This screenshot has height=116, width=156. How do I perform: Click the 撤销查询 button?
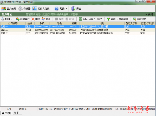click(x=123, y=19)
